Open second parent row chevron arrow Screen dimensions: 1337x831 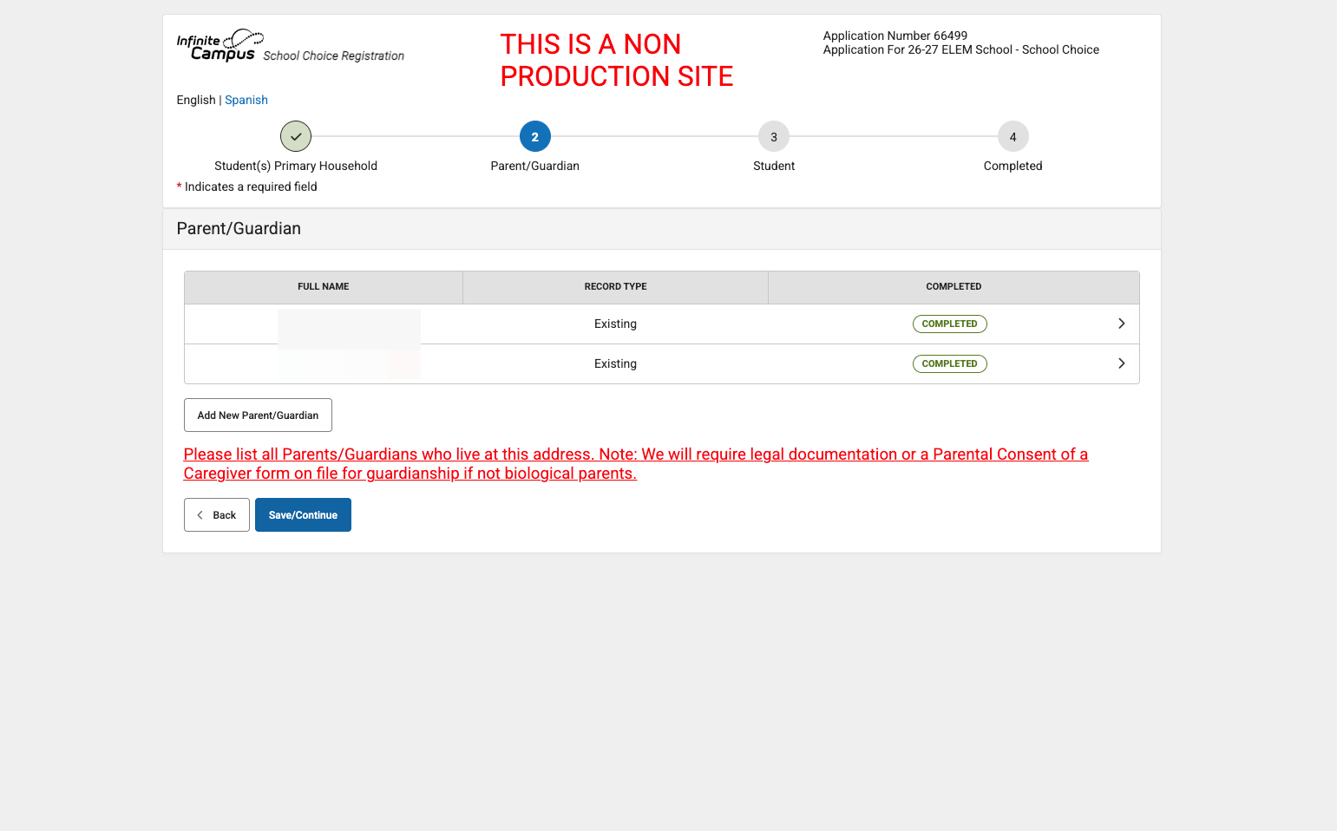(1121, 363)
